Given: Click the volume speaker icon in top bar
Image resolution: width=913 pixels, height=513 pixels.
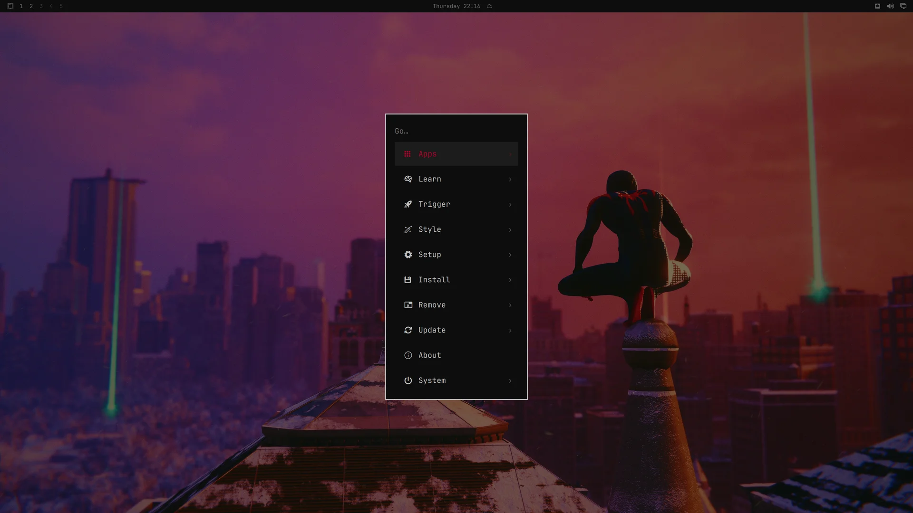Looking at the screenshot, I should (890, 6).
